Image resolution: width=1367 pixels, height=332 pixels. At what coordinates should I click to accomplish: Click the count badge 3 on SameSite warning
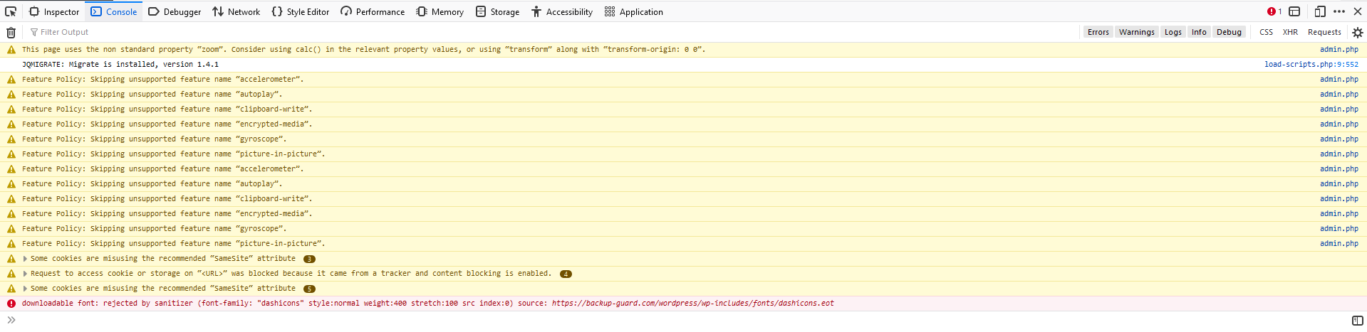pos(309,259)
